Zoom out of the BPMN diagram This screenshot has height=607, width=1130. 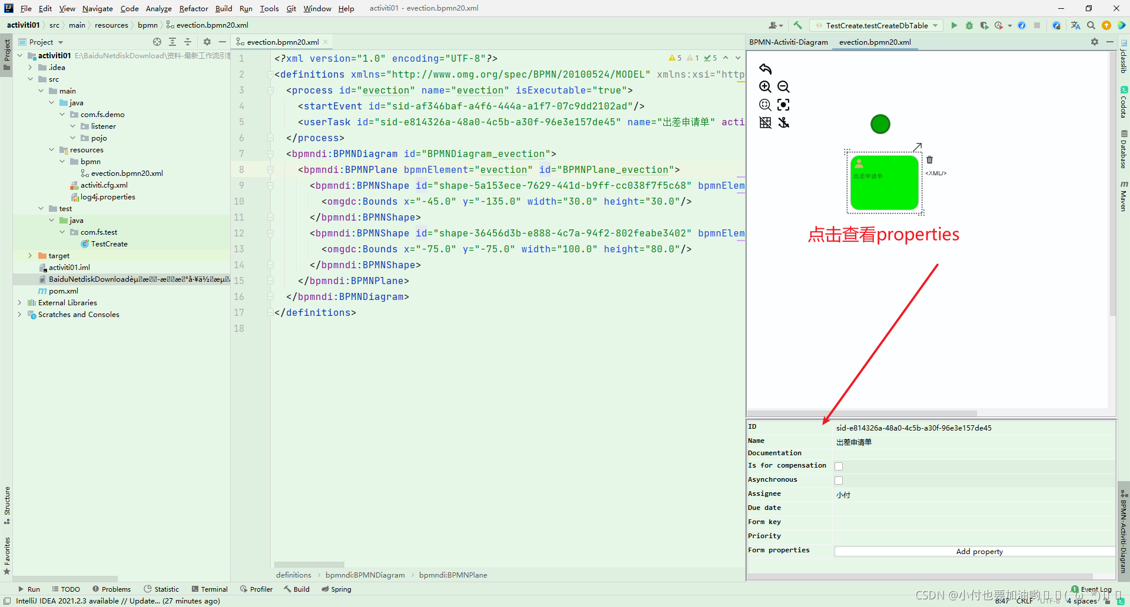pos(783,86)
